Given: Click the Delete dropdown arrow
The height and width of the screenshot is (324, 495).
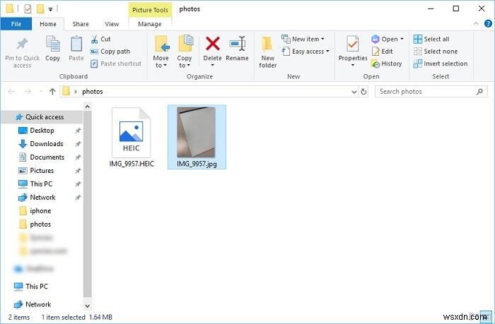Looking at the screenshot, I should [212, 66].
